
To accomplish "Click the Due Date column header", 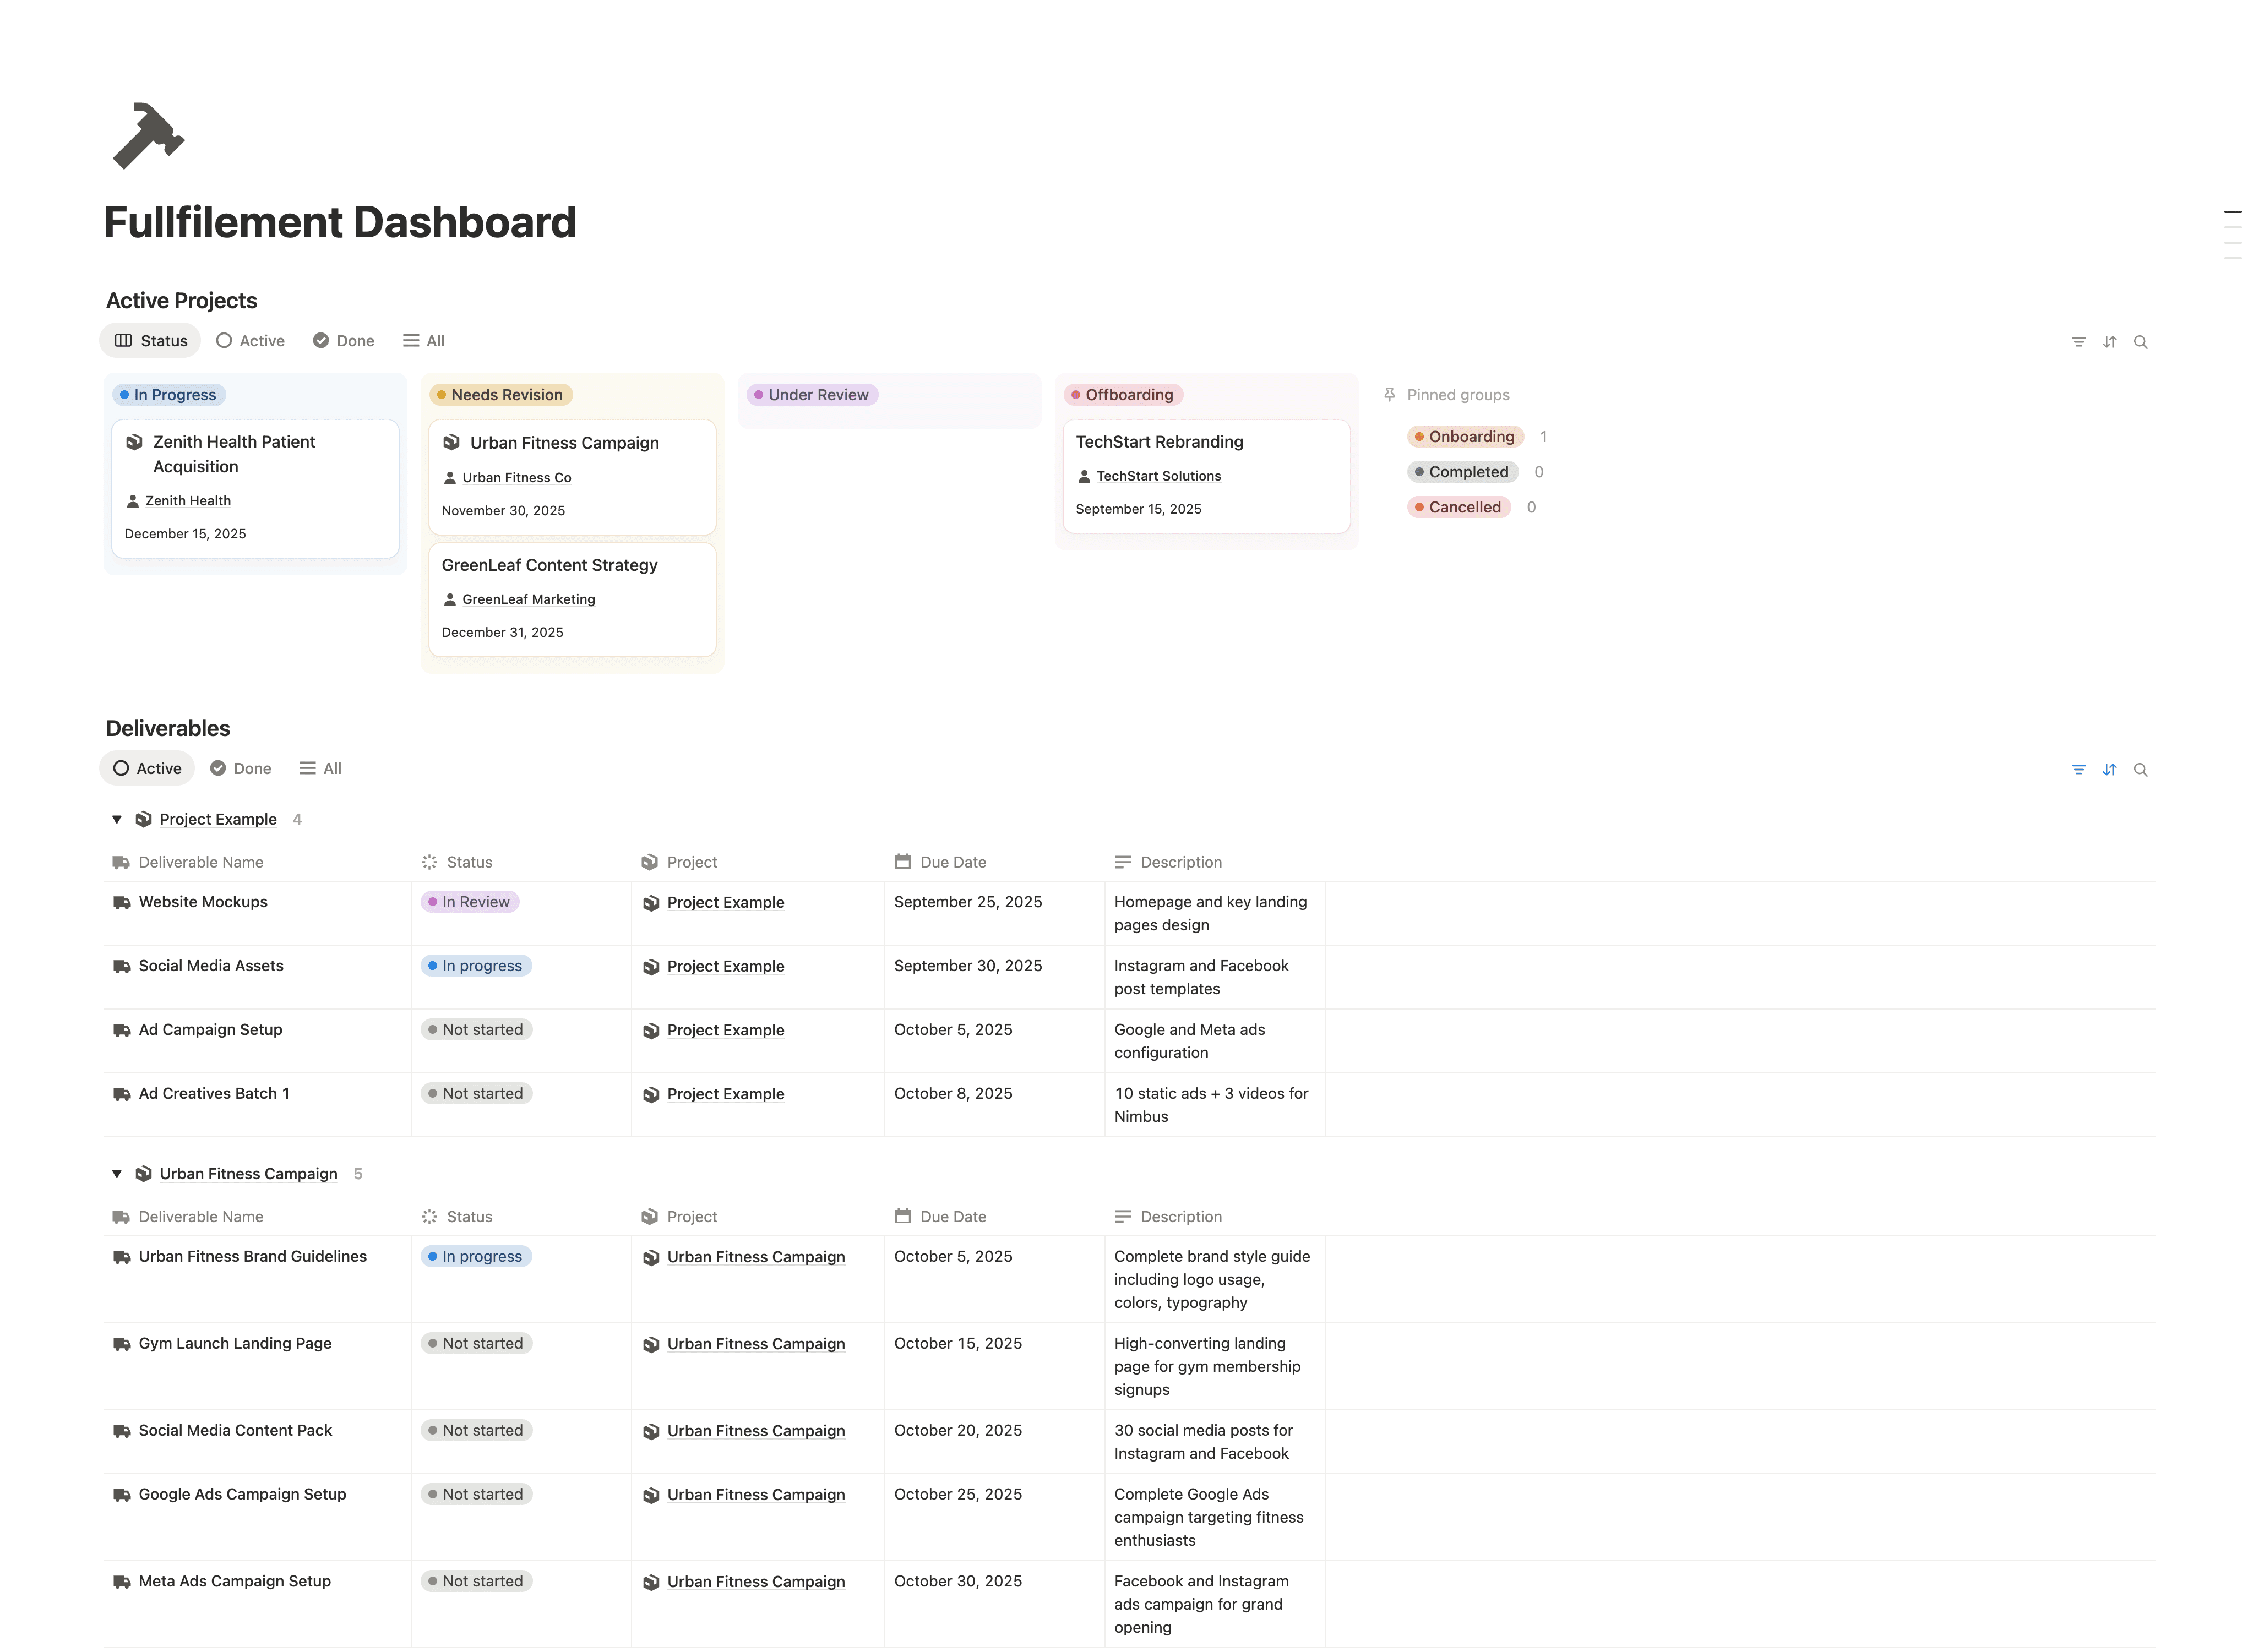I will tap(951, 862).
